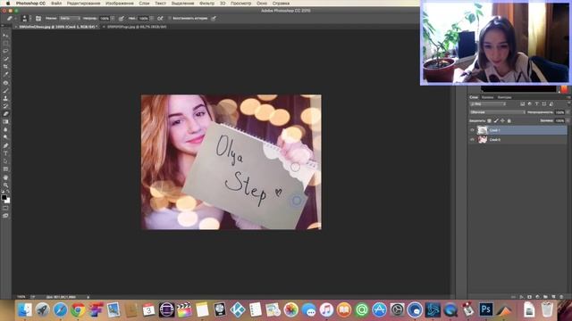Select the History Brush tool

5,106
